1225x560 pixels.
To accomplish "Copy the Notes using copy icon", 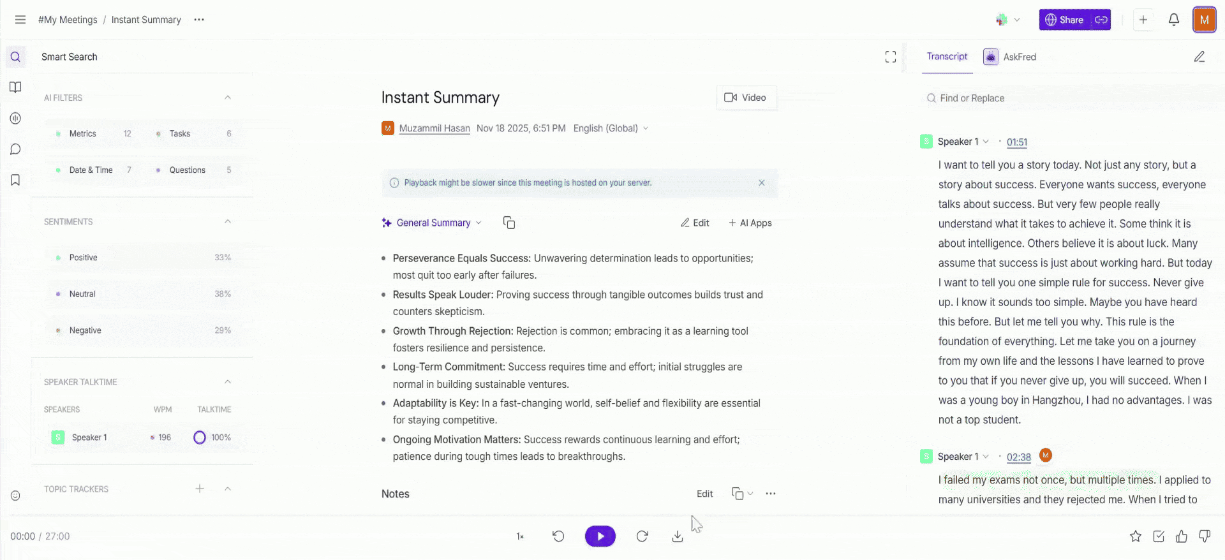I will [738, 494].
